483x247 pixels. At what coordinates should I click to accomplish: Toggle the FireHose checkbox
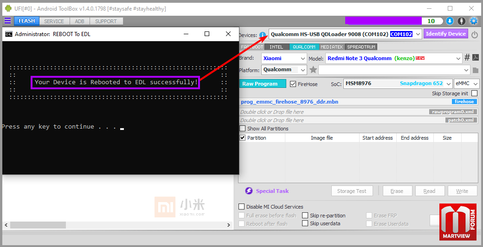pyautogui.click(x=293, y=84)
